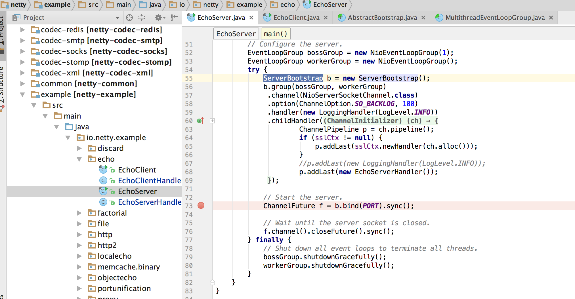The image size is (575, 299).
Task: Expand the codec-socks module
Action: (22, 51)
